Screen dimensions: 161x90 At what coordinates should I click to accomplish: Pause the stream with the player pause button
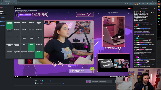click(x=16, y=77)
